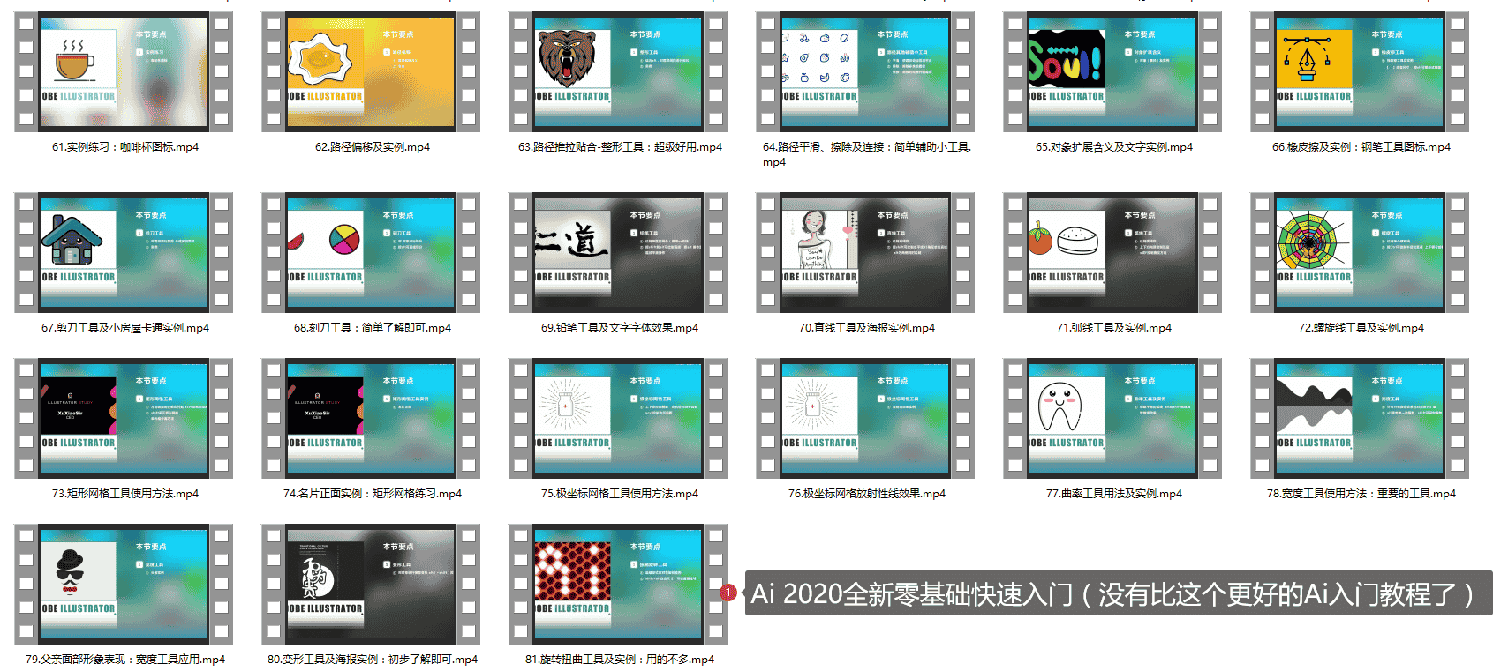
Task: Click file name 73.矩形网格工具使用方法.mp4
Action: tap(125, 494)
